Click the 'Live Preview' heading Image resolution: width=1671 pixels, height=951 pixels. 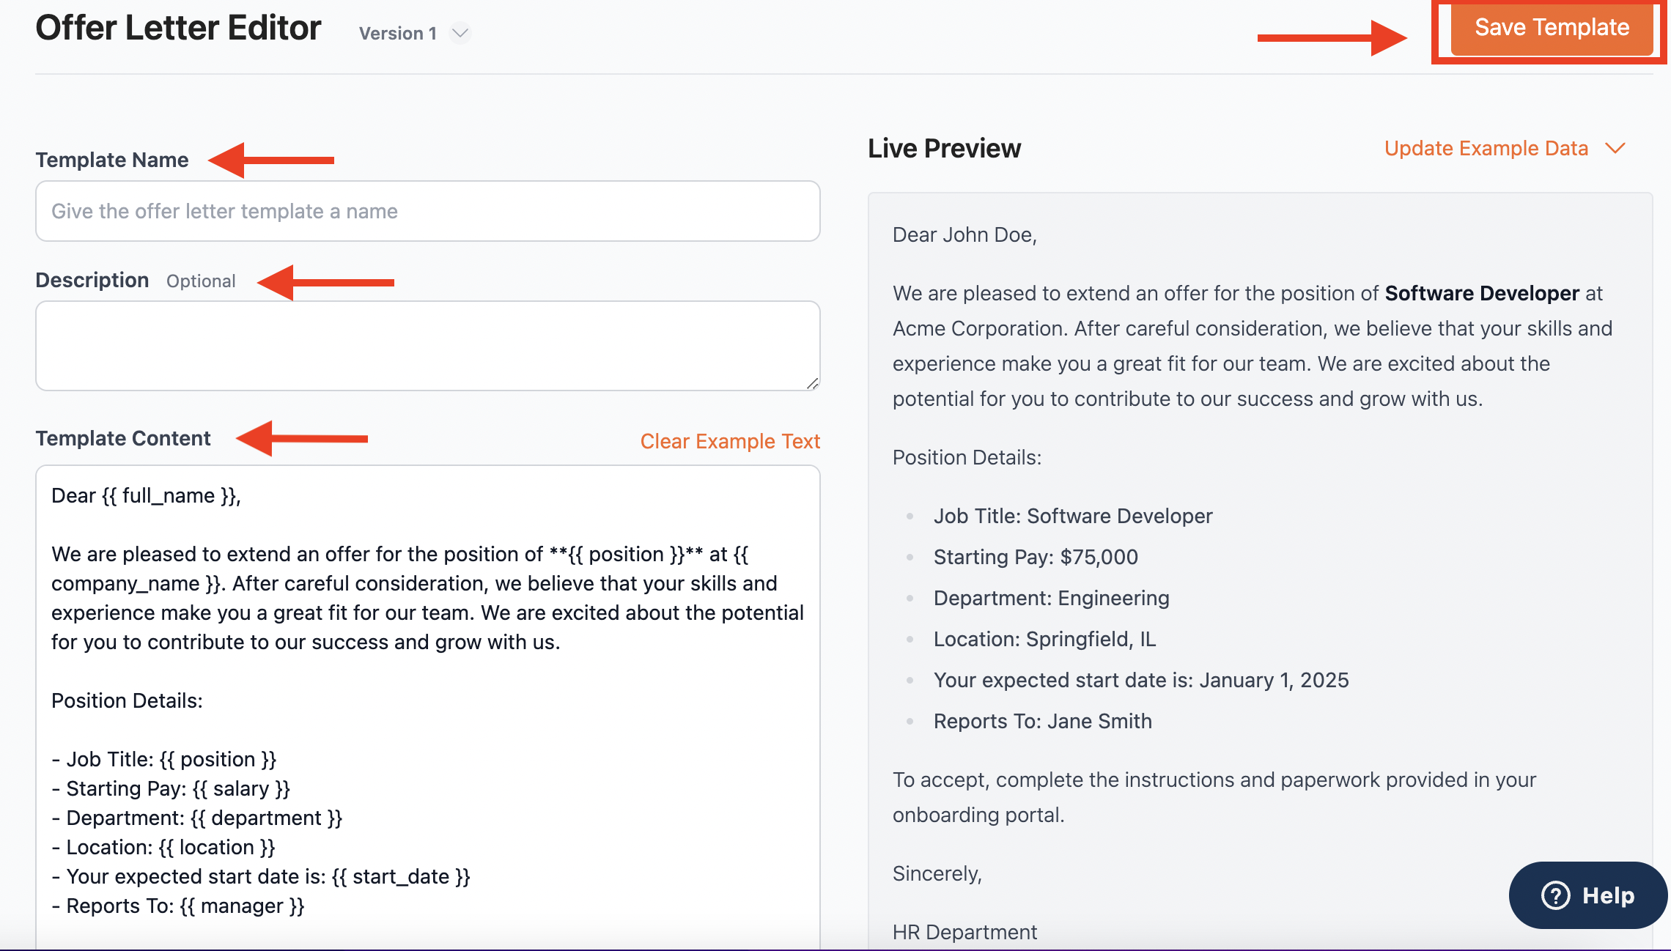click(944, 148)
